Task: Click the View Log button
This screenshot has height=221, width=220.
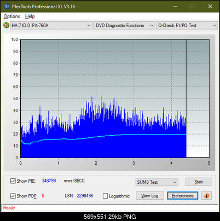Action: 150,196
